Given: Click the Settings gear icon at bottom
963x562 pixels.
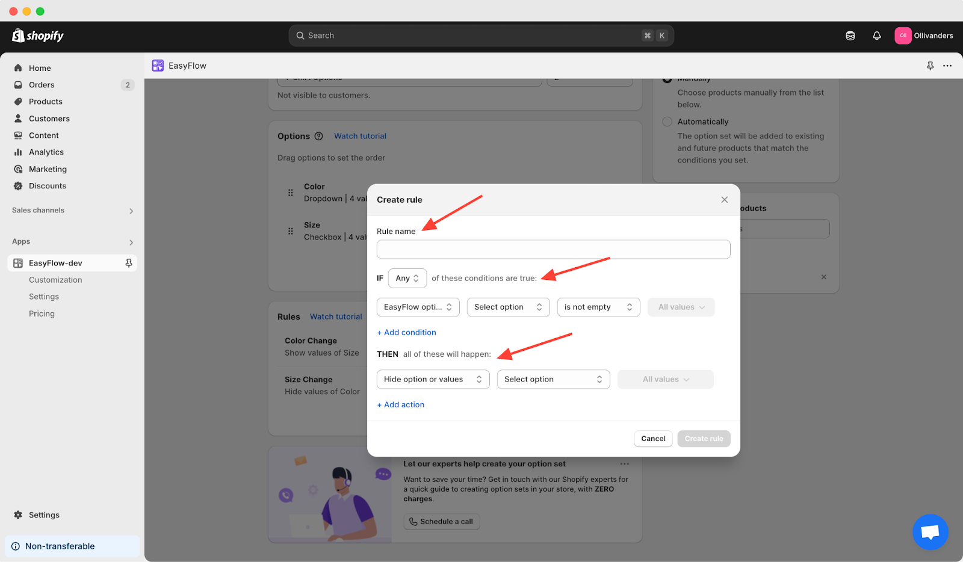Looking at the screenshot, I should 18,515.
